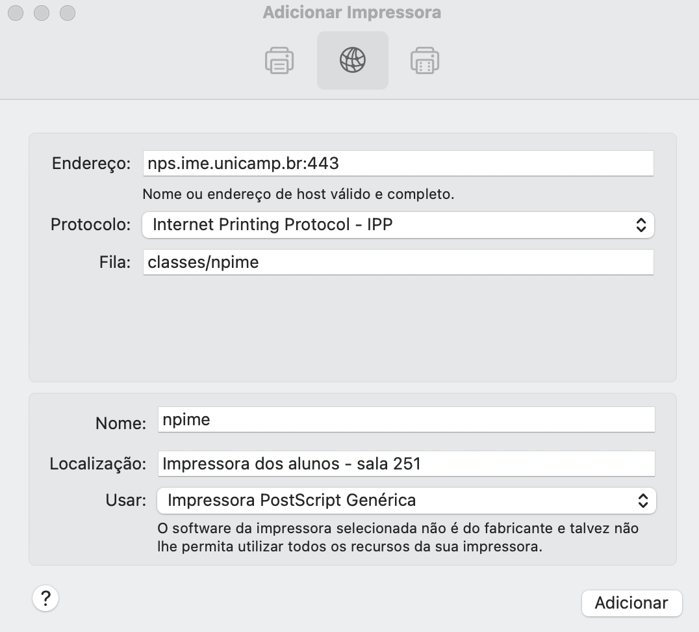The width and height of the screenshot is (699, 632).
Task: Expand the Usar menu showing Impressora PostScript Genérica
Action: tap(407, 501)
